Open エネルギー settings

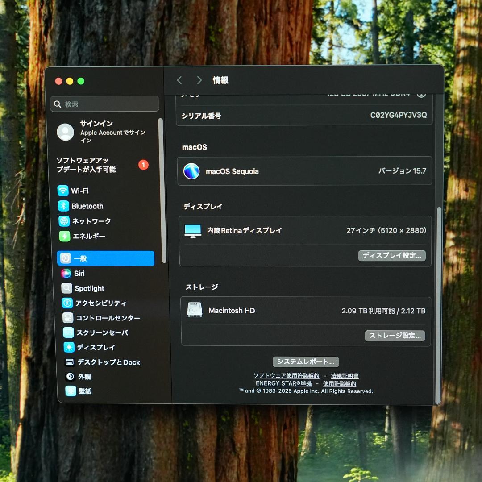click(88, 236)
